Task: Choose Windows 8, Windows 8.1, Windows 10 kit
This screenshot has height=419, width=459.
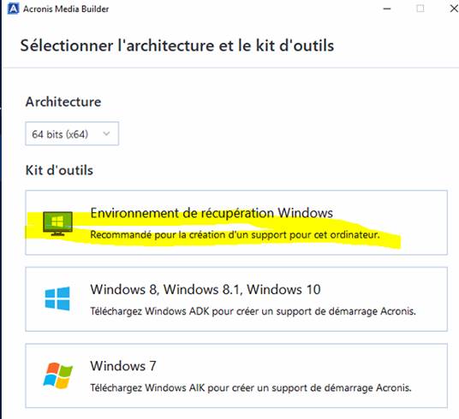Action: coord(236,299)
